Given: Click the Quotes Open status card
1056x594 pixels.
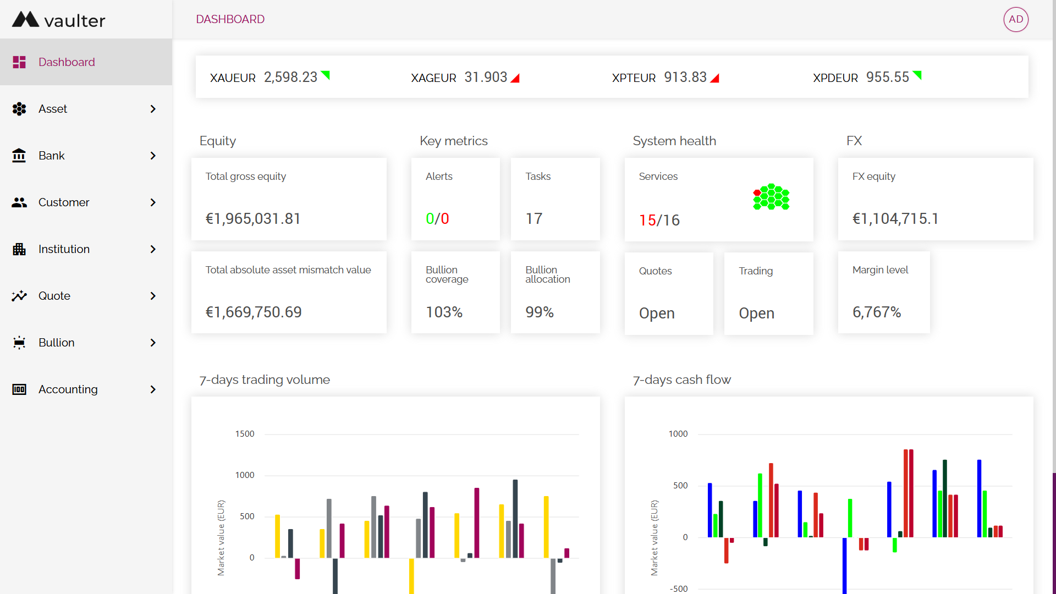Looking at the screenshot, I should pos(669,294).
